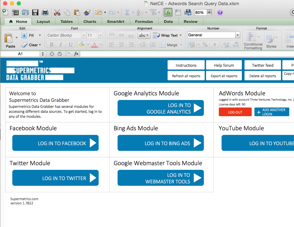Open the Toolbox icon

[178, 13]
